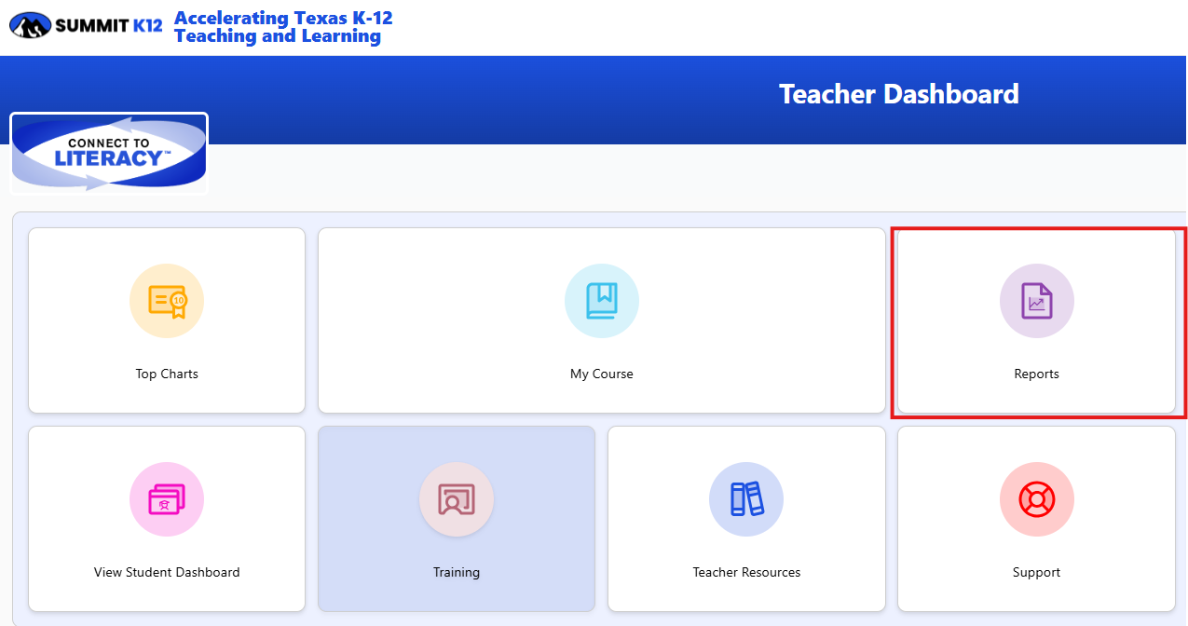Click the Teacher Resources books icon

pyautogui.click(x=746, y=499)
